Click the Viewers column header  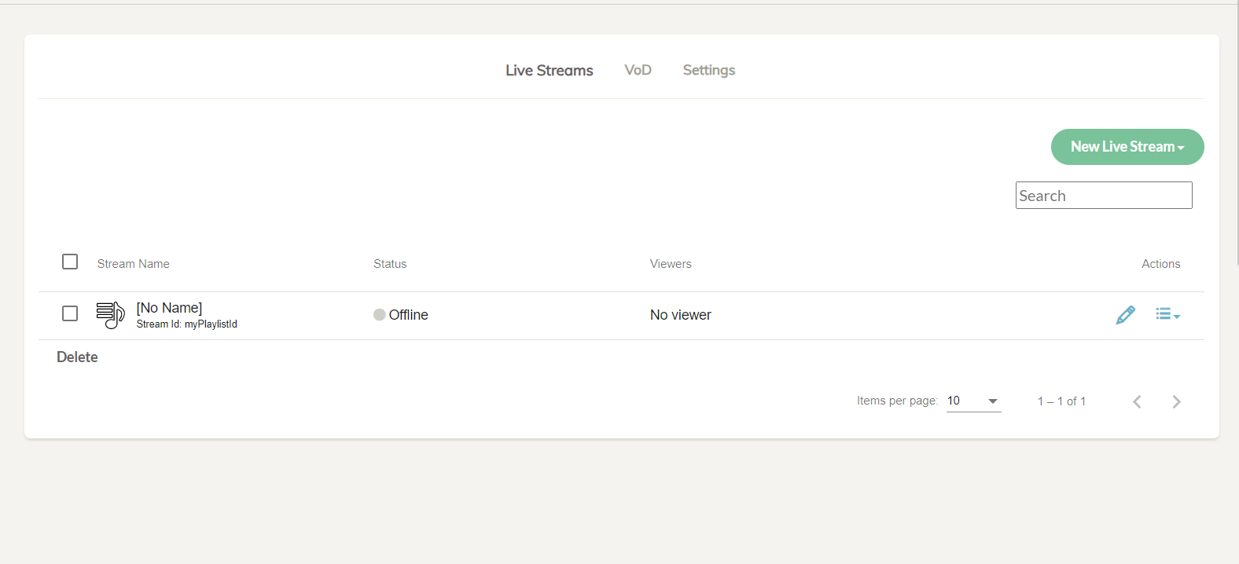[671, 264]
